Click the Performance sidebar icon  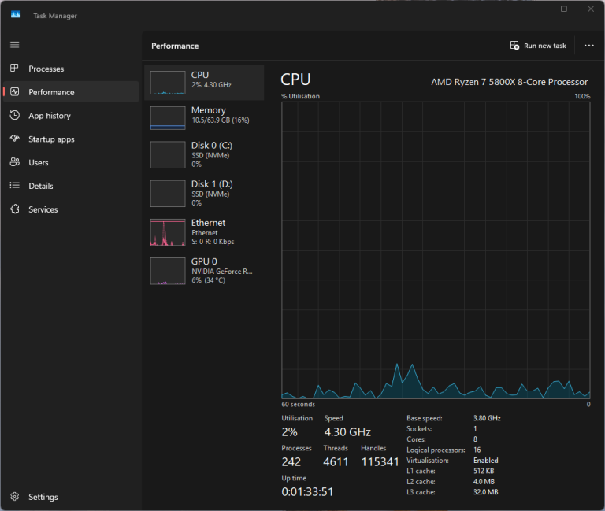tap(14, 92)
